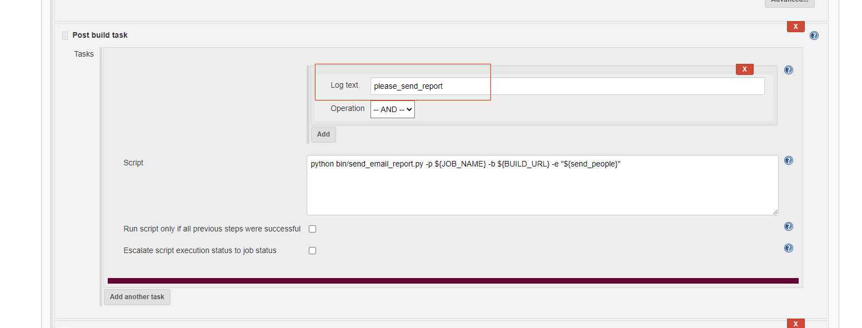The width and height of the screenshot is (862, 328).
Task: Click the dark maroon bar under the task
Action: [x=453, y=281]
